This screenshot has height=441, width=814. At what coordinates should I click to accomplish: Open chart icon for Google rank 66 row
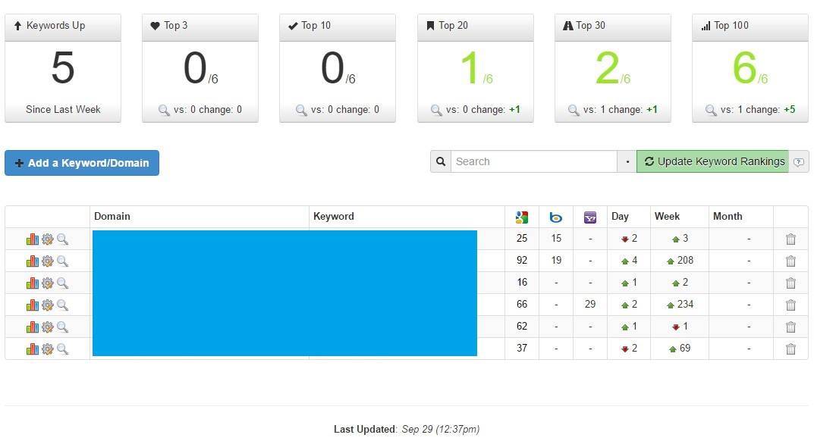(x=32, y=305)
